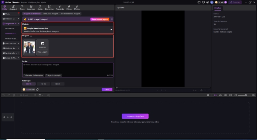Select the uploaded reference photo thumbnail

point(29,47)
